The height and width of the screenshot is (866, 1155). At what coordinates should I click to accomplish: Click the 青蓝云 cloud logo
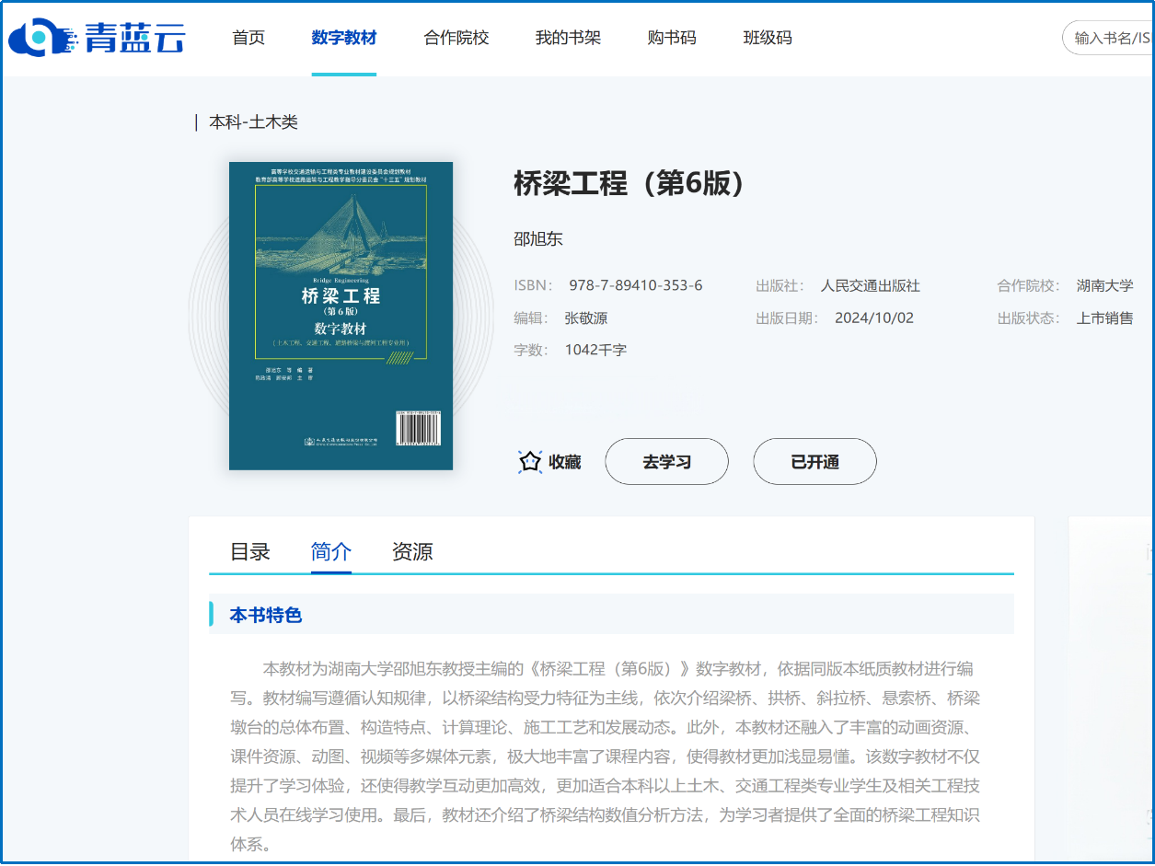97,38
